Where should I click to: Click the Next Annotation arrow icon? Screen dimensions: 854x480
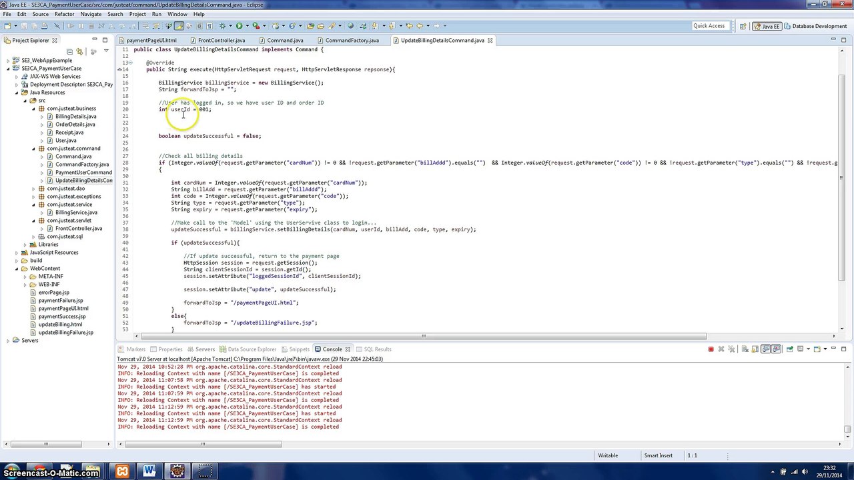point(375,26)
